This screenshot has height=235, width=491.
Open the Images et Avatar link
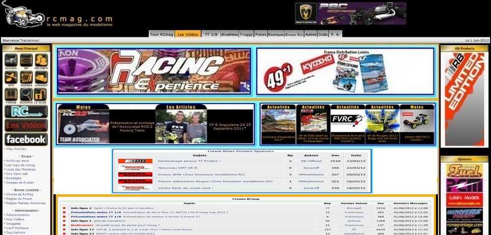tap(20, 183)
